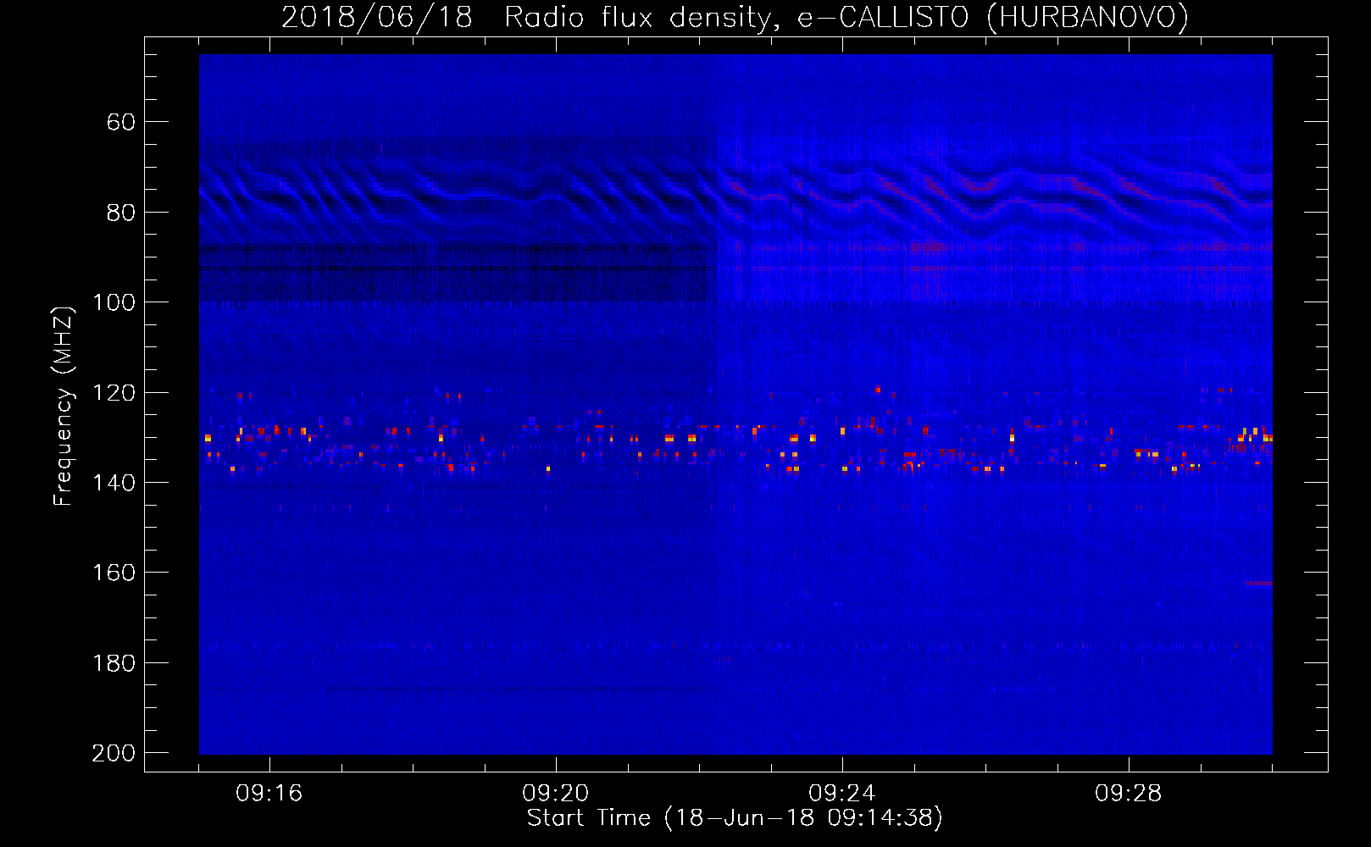Click the 180 frequency tick label
The image size is (1371, 847).
[x=114, y=663]
